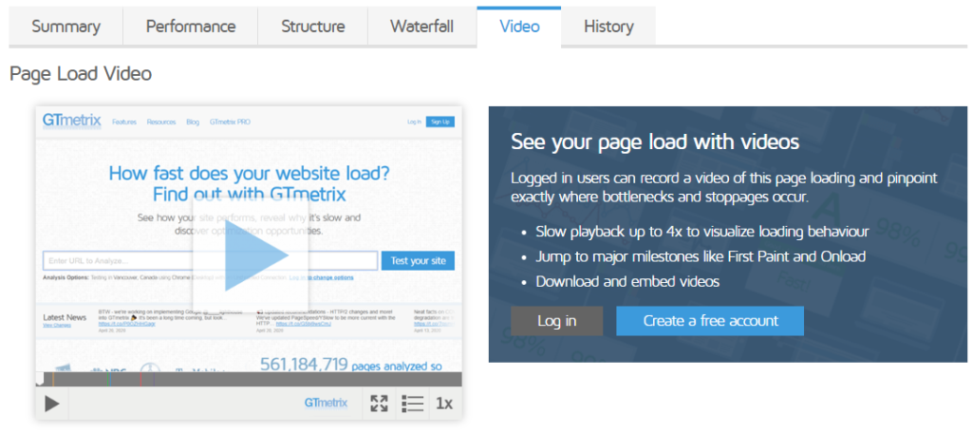Click the GTmetrix logo in the video preview

[72, 121]
